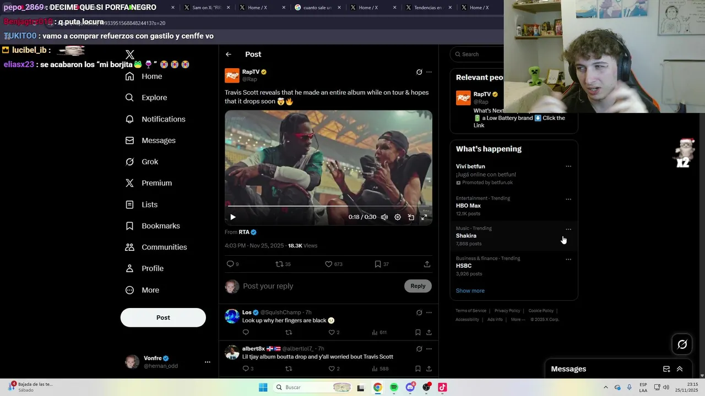
Task: Grok icon on Los comment
Action: click(419, 312)
